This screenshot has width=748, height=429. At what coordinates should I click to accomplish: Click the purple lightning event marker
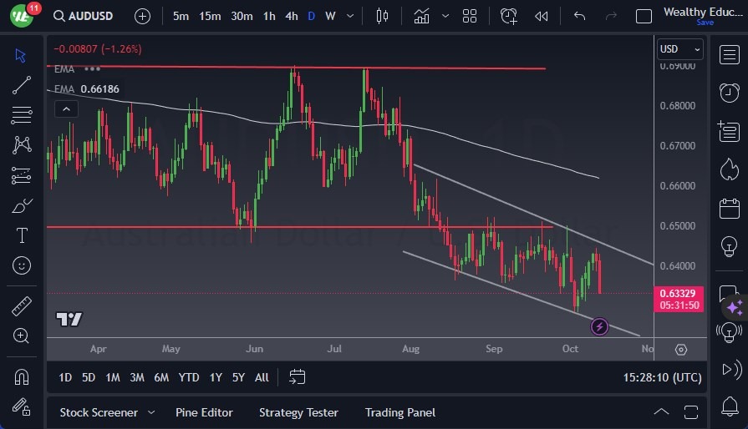point(599,326)
